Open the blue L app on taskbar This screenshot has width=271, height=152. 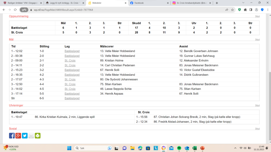[x=156, y=148]
